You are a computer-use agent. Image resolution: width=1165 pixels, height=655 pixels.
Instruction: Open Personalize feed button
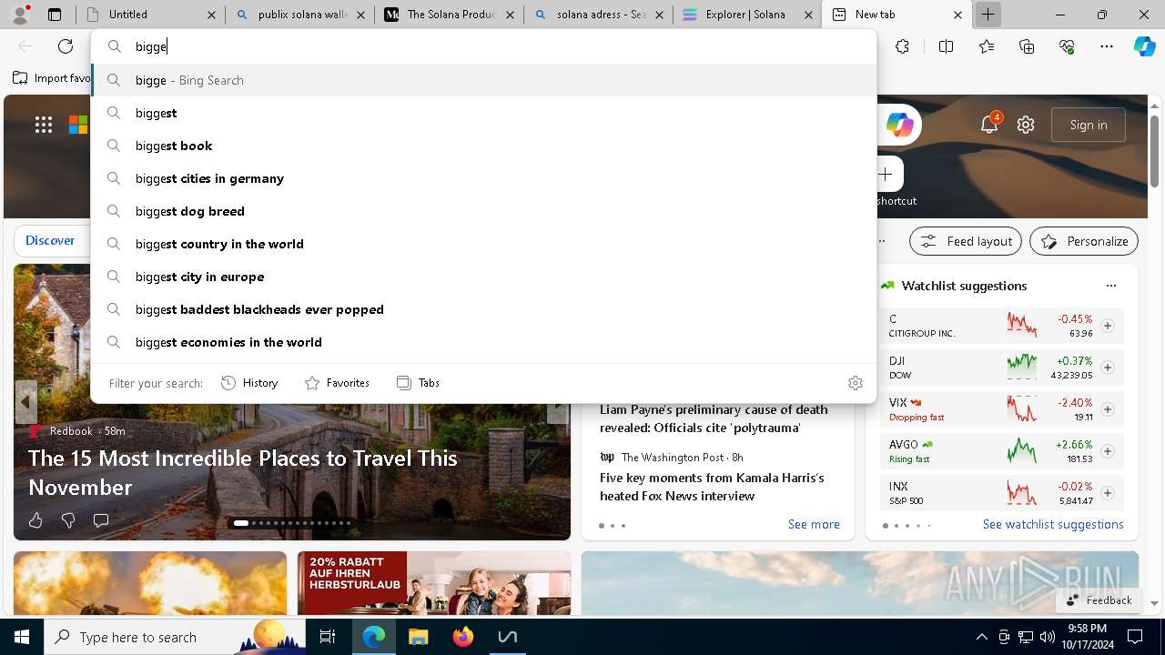(x=1084, y=241)
